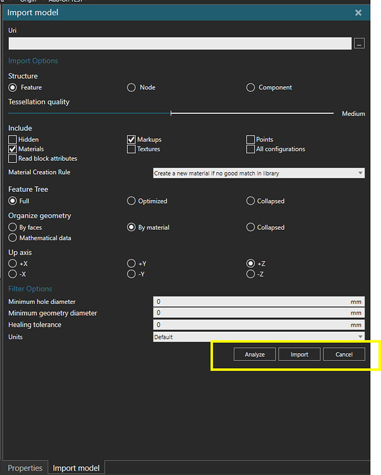The image size is (381, 475).
Task: Select Node structure radio button
Action: (x=131, y=87)
